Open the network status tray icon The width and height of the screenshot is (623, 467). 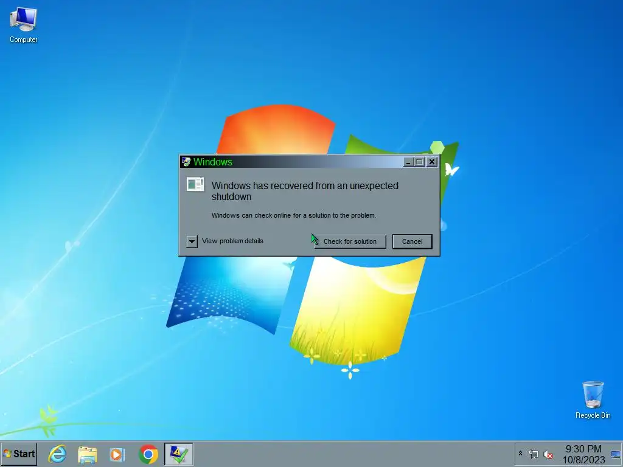point(533,454)
